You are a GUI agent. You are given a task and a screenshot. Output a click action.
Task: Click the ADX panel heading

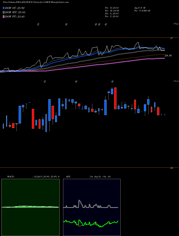tap(68, 177)
